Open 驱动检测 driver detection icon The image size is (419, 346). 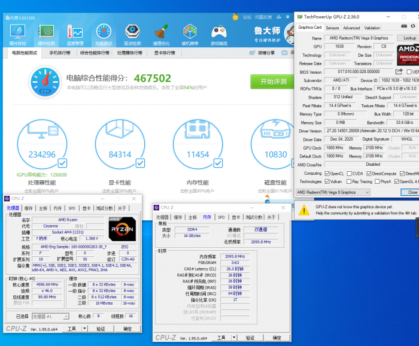[x=133, y=34]
